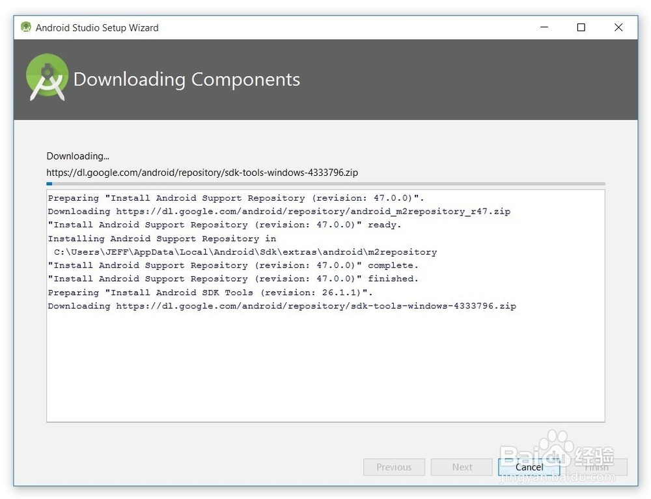The image size is (651, 499).
Task: Click the sdk-tools-windows URL under Downloading
Action: (x=202, y=173)
